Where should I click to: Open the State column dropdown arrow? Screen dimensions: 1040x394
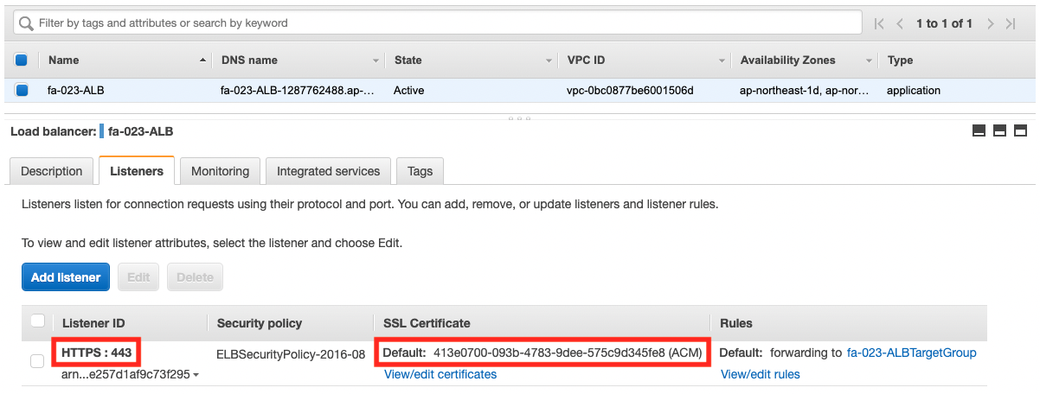coord(549,61)
